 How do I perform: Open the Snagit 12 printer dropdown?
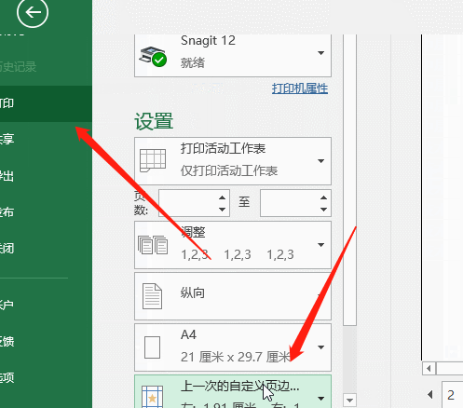click(321, 53)
